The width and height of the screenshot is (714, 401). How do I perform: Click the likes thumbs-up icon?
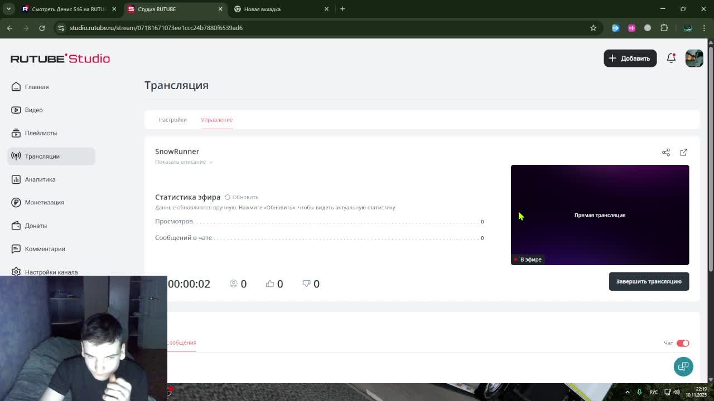coord(270,283)
